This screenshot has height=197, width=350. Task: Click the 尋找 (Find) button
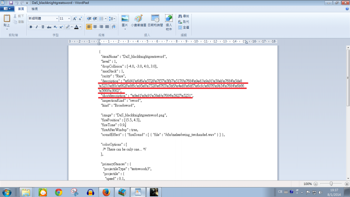(184, 16)
